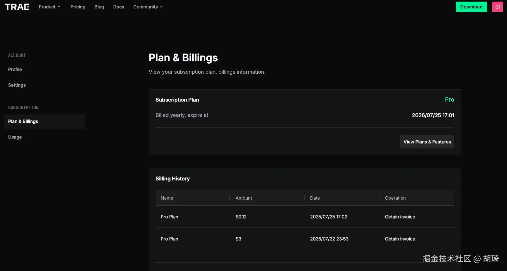The height and width of the screenshot is (271, 507).
Task: Open Docs from the top navigation
Action: point(118,7)
